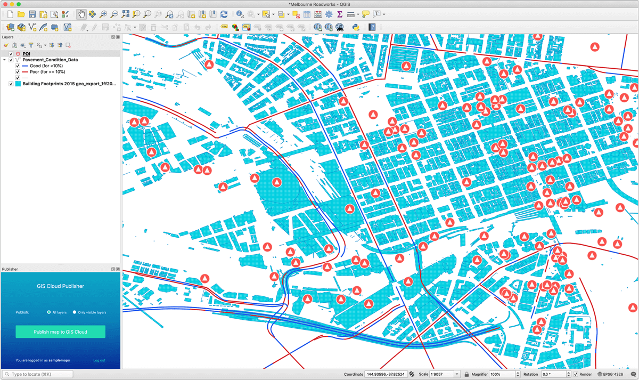Click the New Shapefile Layer icon

(32, 27)
